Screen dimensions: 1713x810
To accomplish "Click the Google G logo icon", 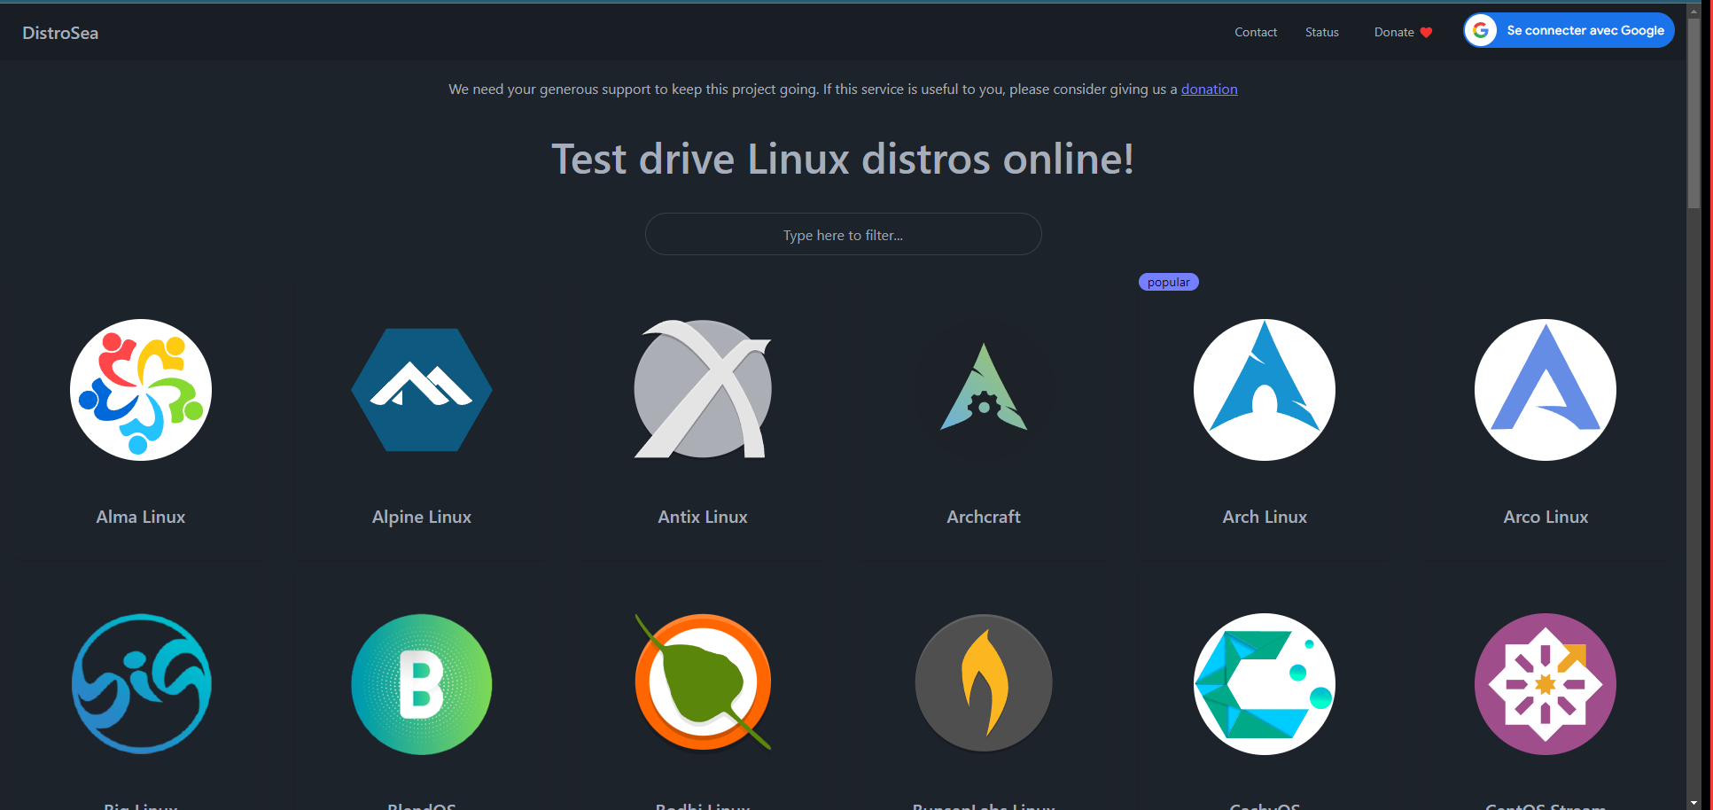I will click(x=1480, y=30).
